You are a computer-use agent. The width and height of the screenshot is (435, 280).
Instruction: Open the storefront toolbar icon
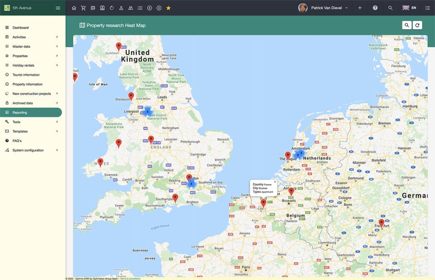coord(93,8)
